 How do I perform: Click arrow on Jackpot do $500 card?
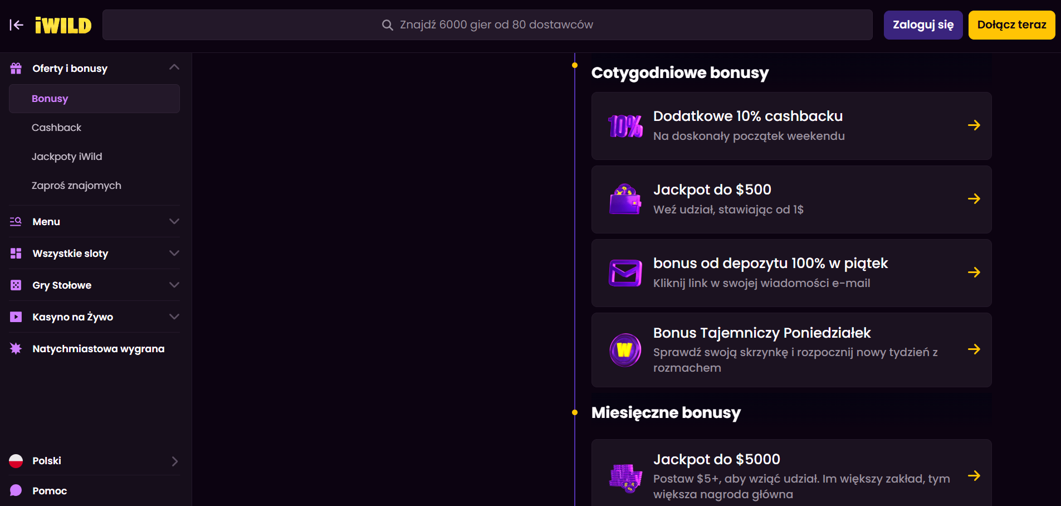pos(974,199)
